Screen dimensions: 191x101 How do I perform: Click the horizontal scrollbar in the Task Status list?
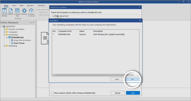click(x=94, y=75)
